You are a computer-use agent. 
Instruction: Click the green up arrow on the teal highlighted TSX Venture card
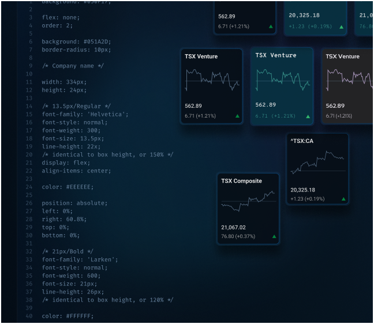pos(308,116)
